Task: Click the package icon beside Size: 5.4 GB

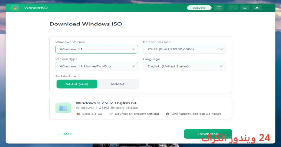Action: (x=78, y=114)
